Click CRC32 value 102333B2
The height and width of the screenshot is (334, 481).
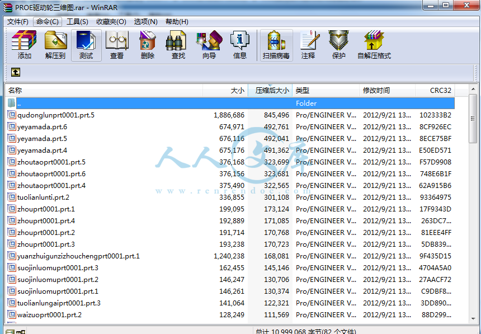(x=435, y=115)
